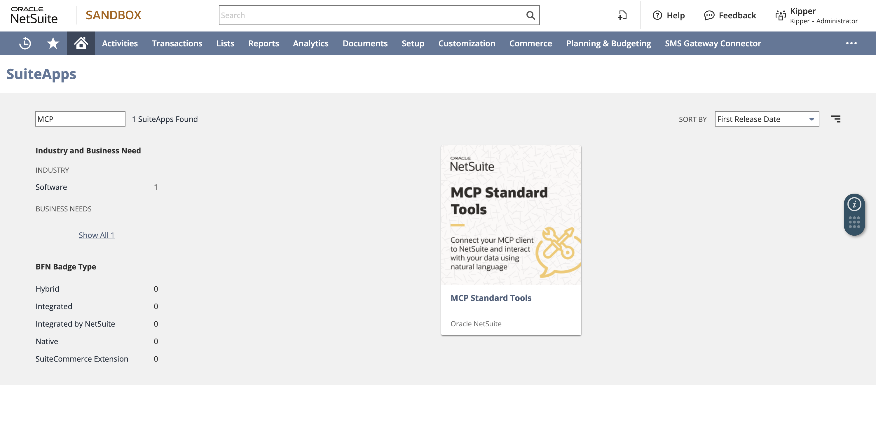This screenshot has width=876, height=431.
Task: Open the Analytics menu
Action: pos(311,43)
